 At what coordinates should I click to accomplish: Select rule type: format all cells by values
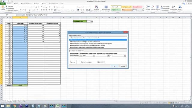tap(98, 38)
